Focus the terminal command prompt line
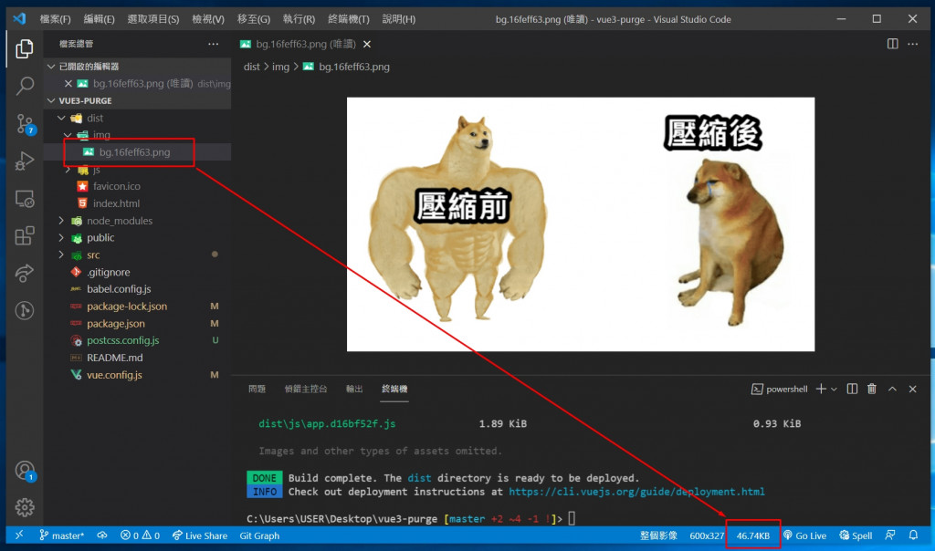Screen dimensions: 935x551 [410, 519]
